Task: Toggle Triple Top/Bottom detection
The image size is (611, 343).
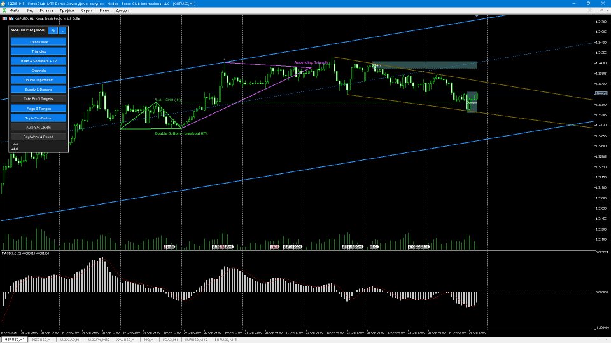Action: (39, 118)
